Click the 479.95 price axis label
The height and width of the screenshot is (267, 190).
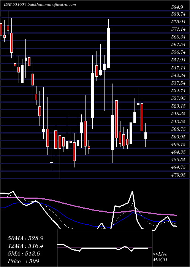[178, 175]
